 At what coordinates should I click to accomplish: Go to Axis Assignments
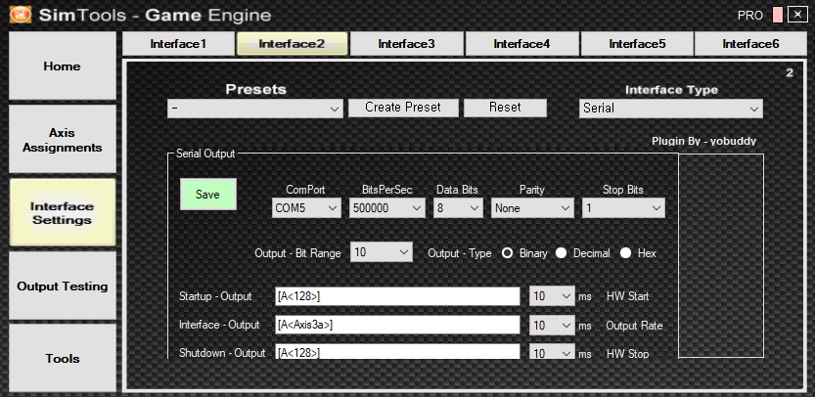pos(63,140)
